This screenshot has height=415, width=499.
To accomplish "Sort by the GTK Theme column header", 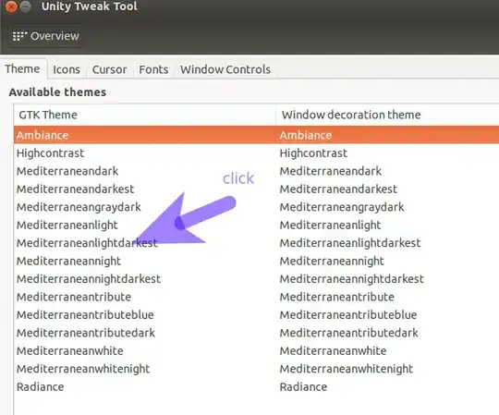I will coord(145,115).
